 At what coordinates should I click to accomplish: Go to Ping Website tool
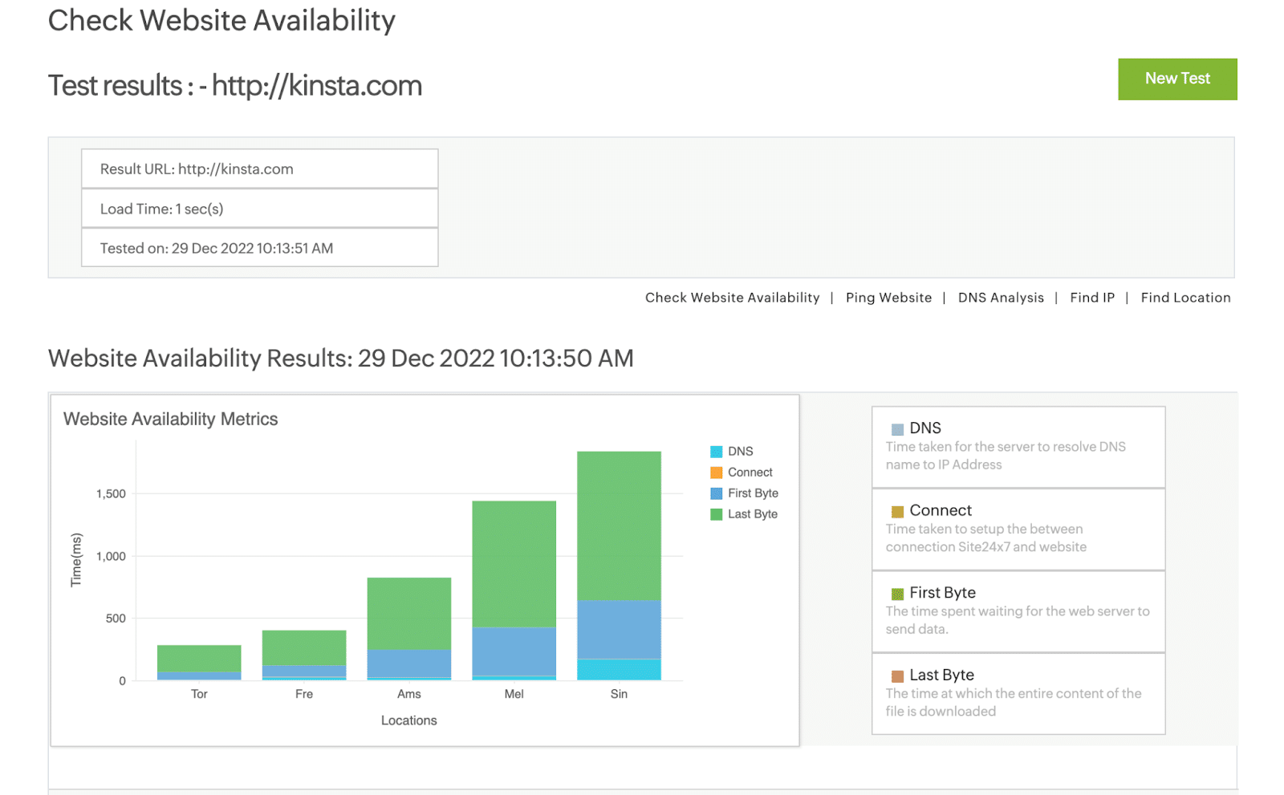tap(888, 298)
